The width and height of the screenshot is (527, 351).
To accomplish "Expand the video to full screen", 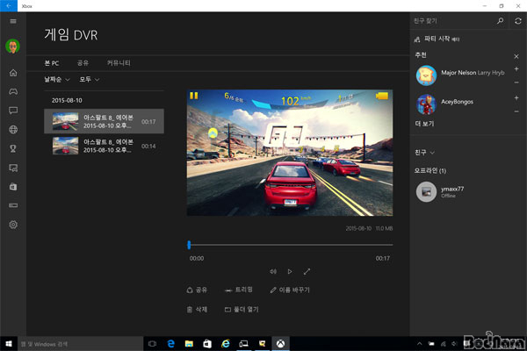I will [x=307, y=271].
